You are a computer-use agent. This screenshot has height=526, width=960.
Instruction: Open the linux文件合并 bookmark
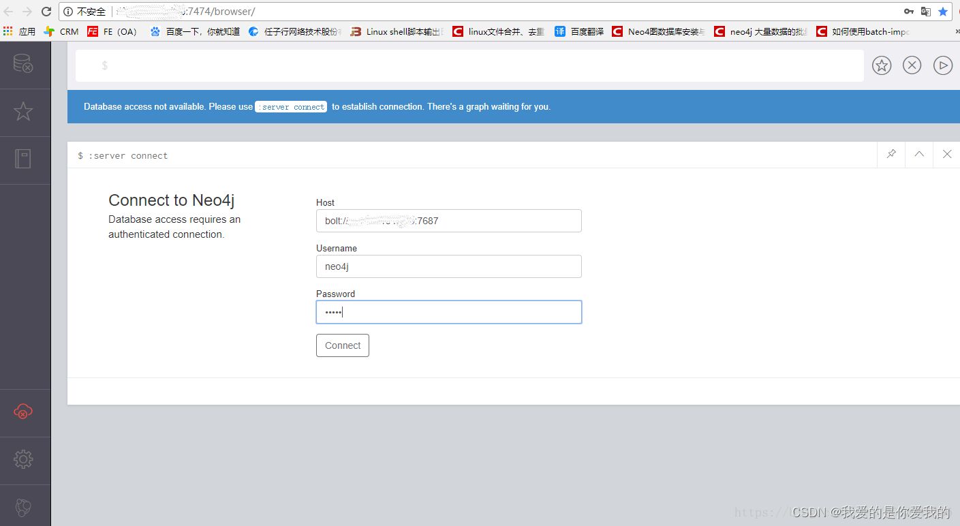pos(499,31)
